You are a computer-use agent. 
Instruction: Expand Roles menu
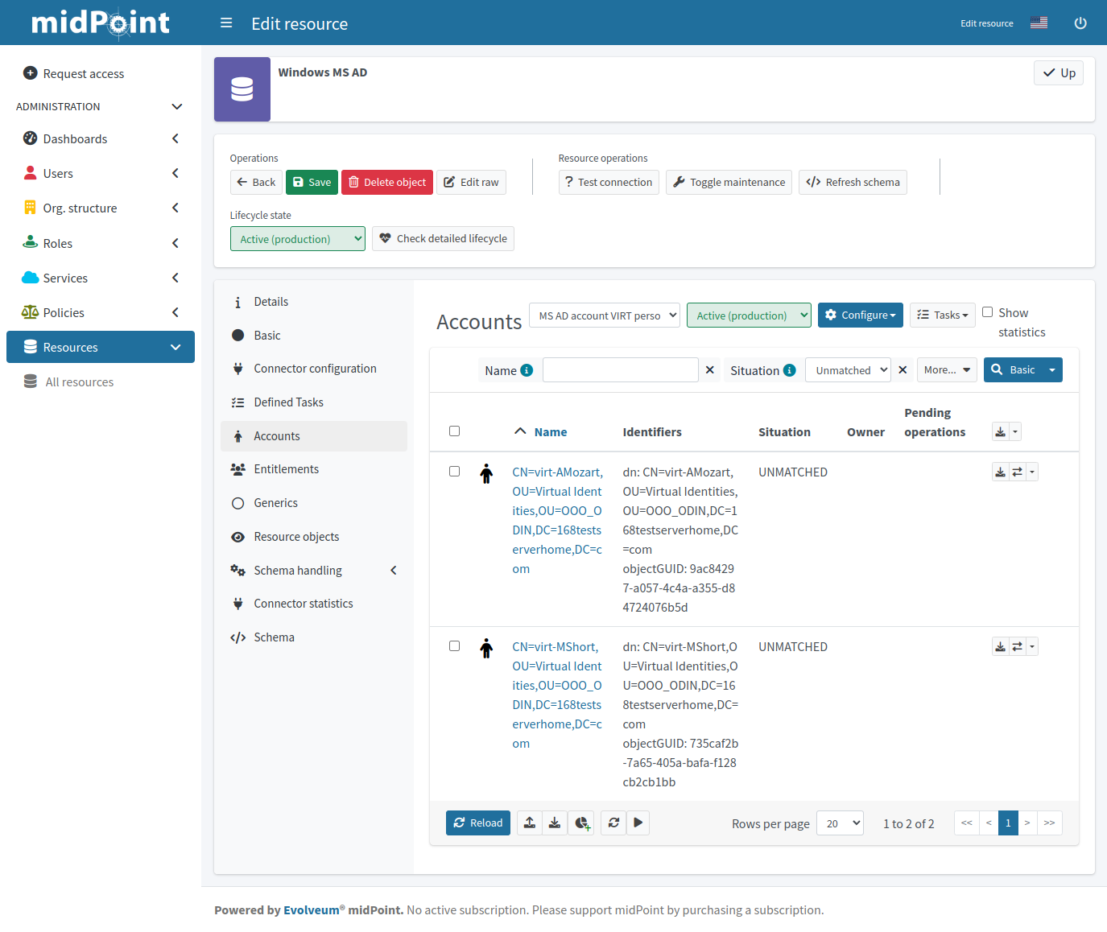pos(101,243)
